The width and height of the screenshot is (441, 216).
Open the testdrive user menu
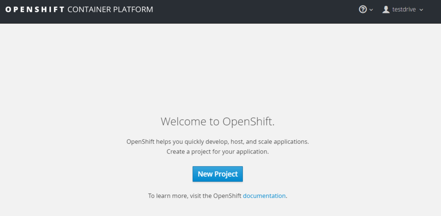(x=403, y=9)
